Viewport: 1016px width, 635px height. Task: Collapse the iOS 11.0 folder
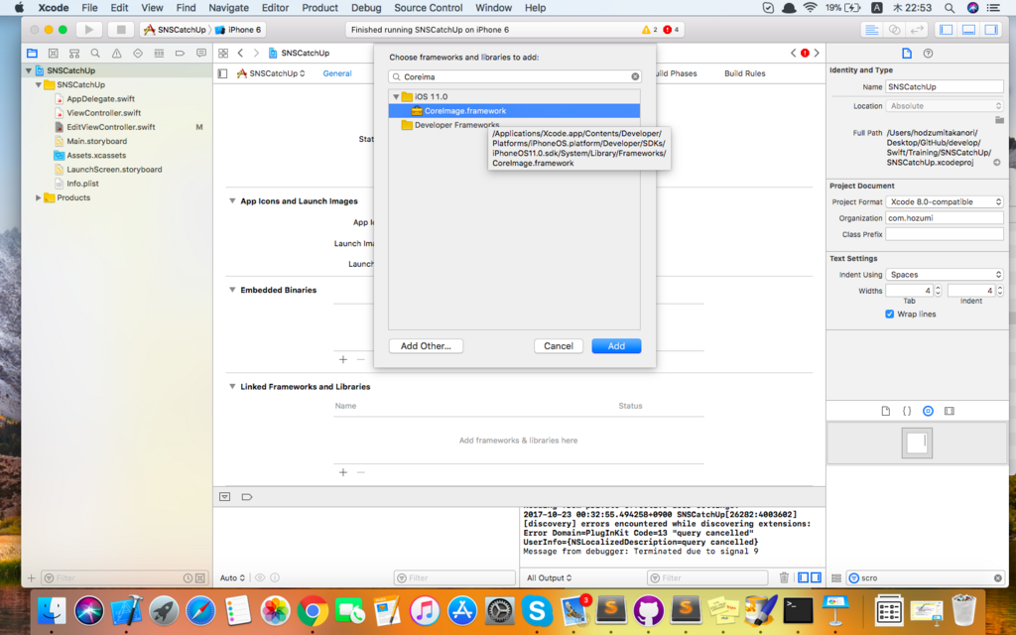tap(396, 96)
